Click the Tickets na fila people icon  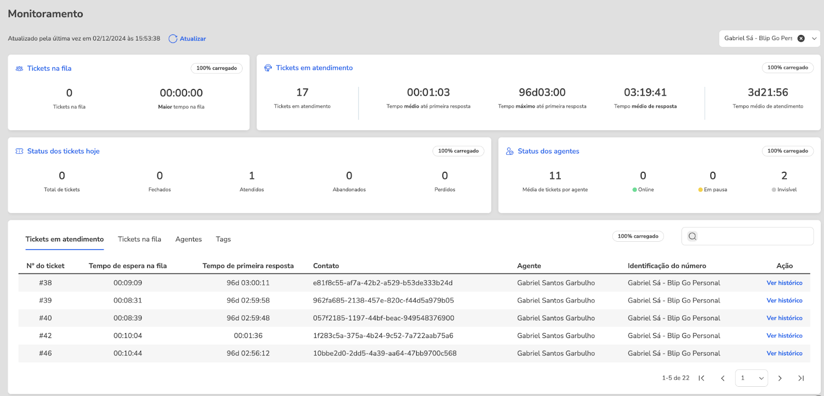[x=20, y=68]
